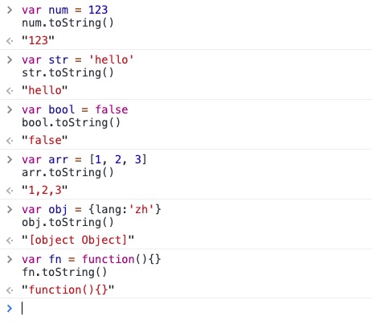Click the input chevron beside 'var str = hello'
This screenshot has width=372, height=325.
(10, 60)
